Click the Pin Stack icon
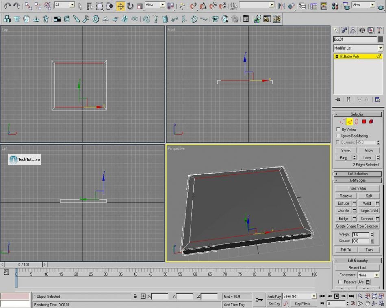This screenshot has height=308, width=386. pyautogui.click(x=338, y=99)
